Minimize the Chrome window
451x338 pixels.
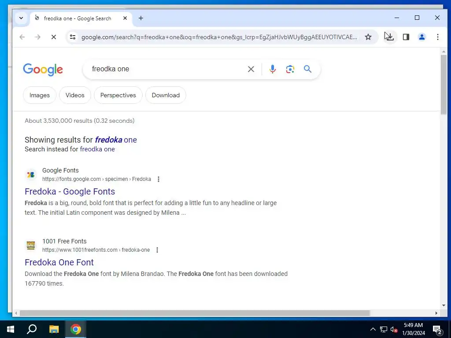pyautogui.click(x=397, y=18)
